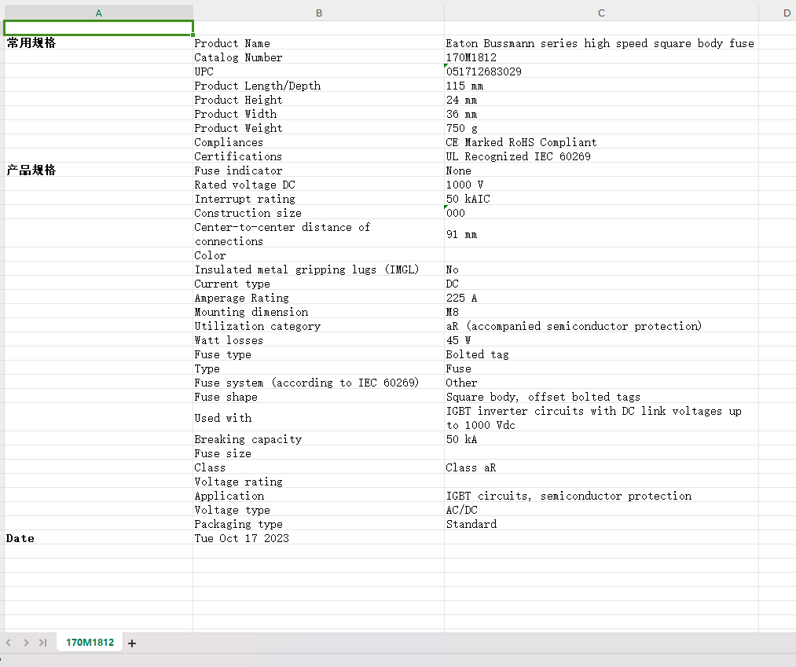Select the 'Product Height' cell
This screenshot has width=796, height=667.
tap(319, 100)
